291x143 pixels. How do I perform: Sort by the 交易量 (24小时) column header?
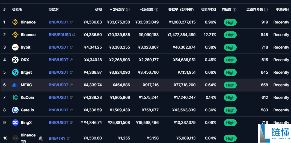pos(181,10)
